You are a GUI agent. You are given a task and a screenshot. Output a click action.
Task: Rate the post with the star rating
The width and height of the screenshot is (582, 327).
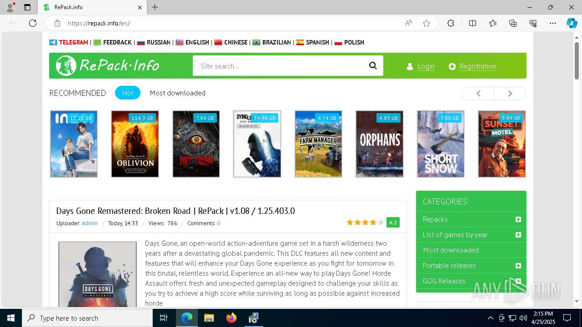(365, 223)
